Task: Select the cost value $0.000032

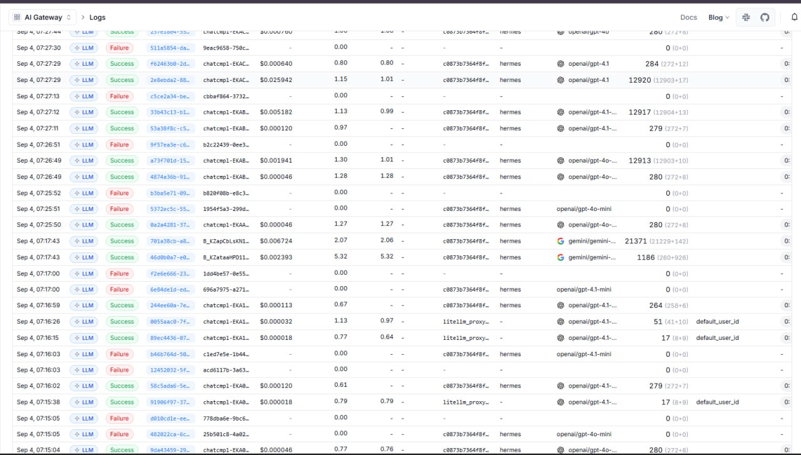Action: [276, 322]
